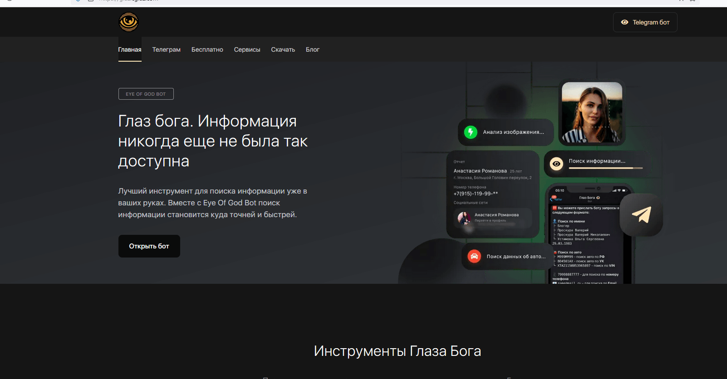Click the Поиск данных об авто text
Image resolution: width=727 pixels, height=379 pixels.
516,257
